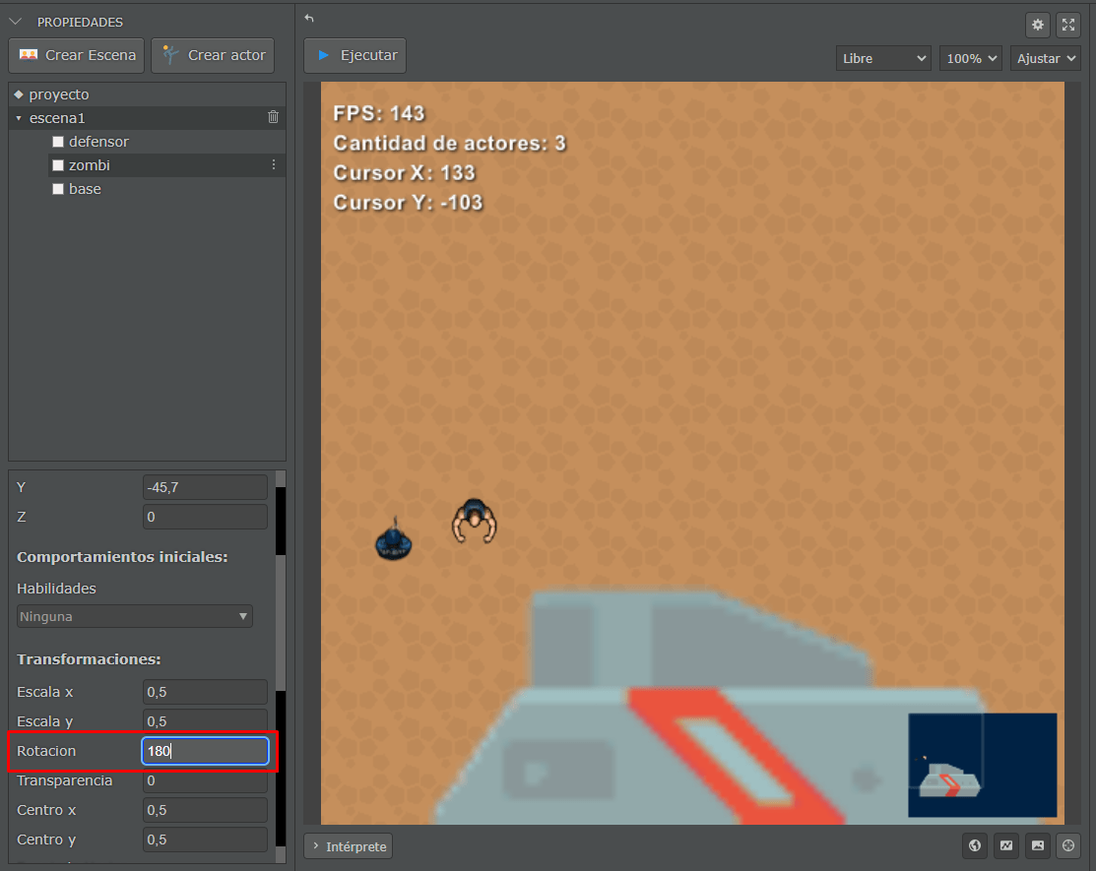Click the Escala y field
Image resolution: width=1096 pixels, height=871 pixels.
point(205,721)
